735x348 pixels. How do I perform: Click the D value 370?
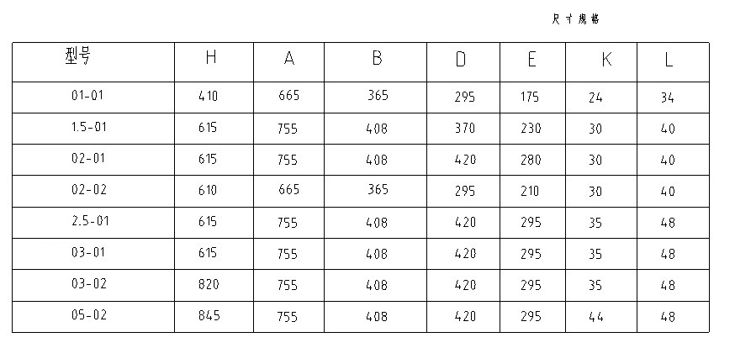tap(464, 129)
